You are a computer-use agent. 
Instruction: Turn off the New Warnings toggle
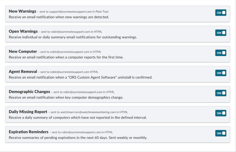(221, 13)
